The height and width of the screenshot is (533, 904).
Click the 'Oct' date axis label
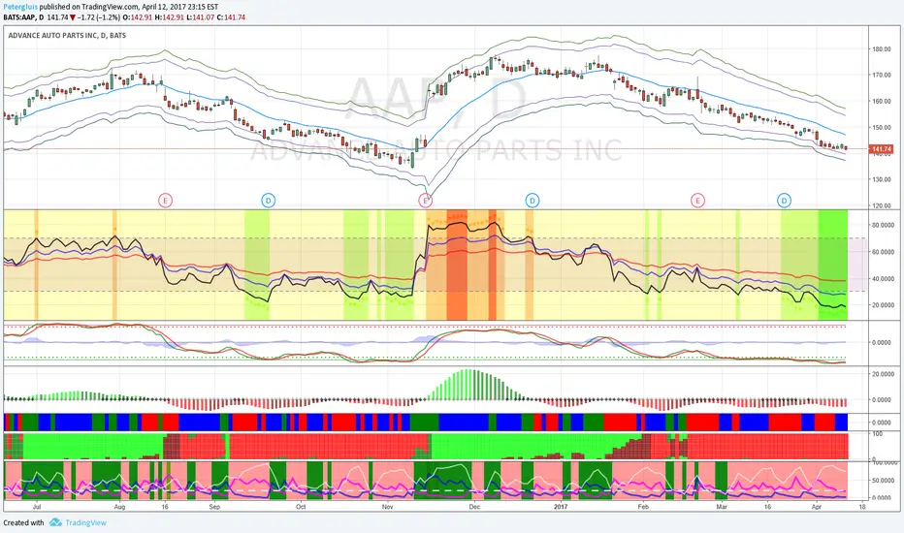301,507
